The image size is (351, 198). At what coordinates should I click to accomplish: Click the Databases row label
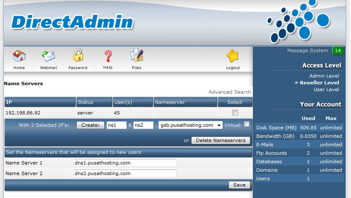point(269,162)
